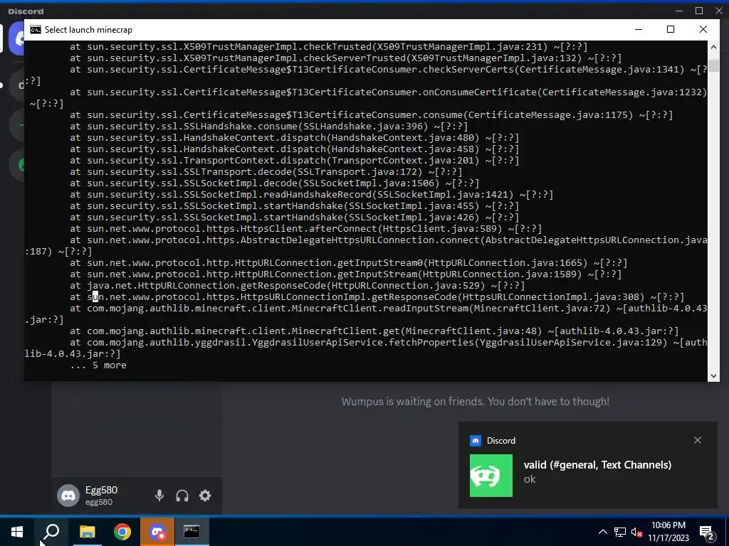The height and width of the screenshot is (546, 729).
Task: Open Discord User Settings gear
Action: (205, 496)
